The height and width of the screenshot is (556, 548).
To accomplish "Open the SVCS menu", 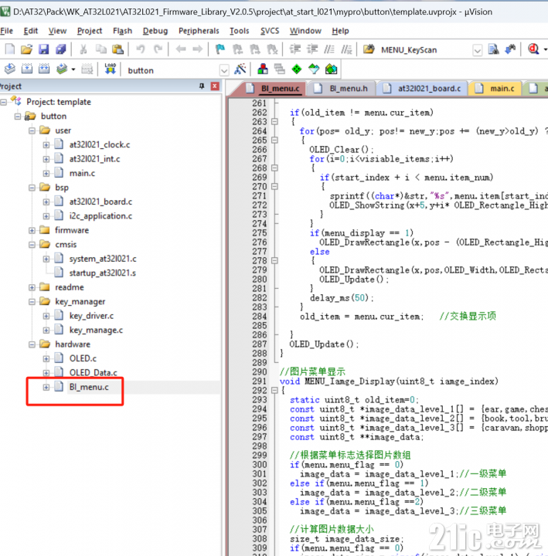I will [x=270, y=31].
